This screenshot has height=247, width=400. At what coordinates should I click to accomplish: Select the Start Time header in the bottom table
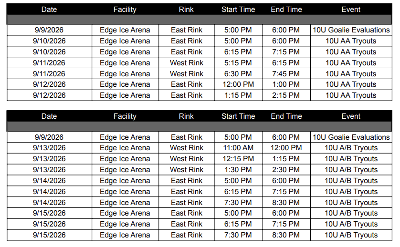coord(238,116)
